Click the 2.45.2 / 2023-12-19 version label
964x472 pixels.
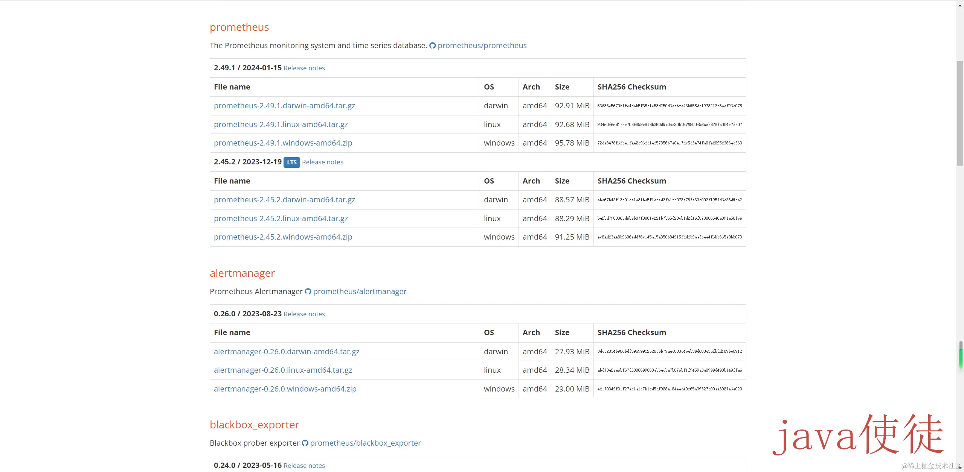click(248, 162)
